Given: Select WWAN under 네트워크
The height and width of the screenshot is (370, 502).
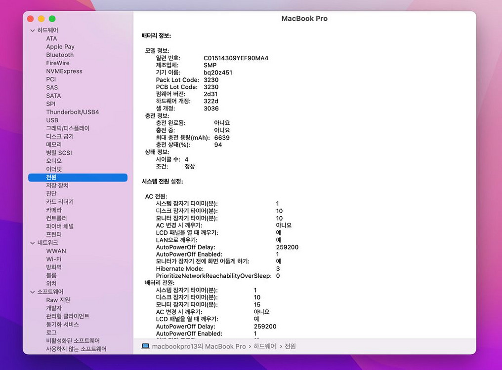Looking at the screenshot, I should pyautogui.click(x=56, y=251).
